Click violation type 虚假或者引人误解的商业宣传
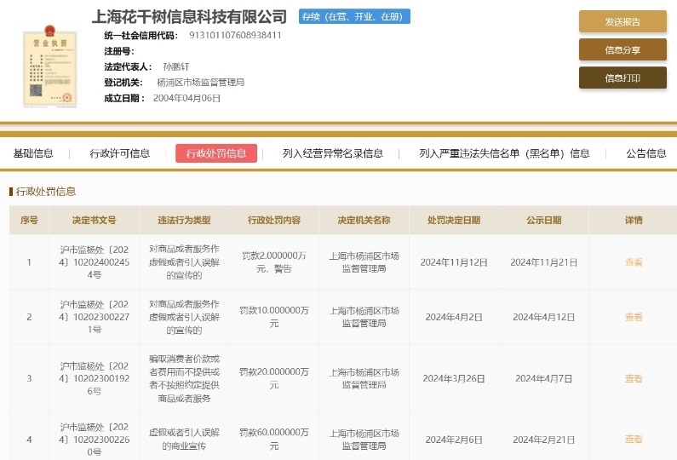 click(184, 440)
